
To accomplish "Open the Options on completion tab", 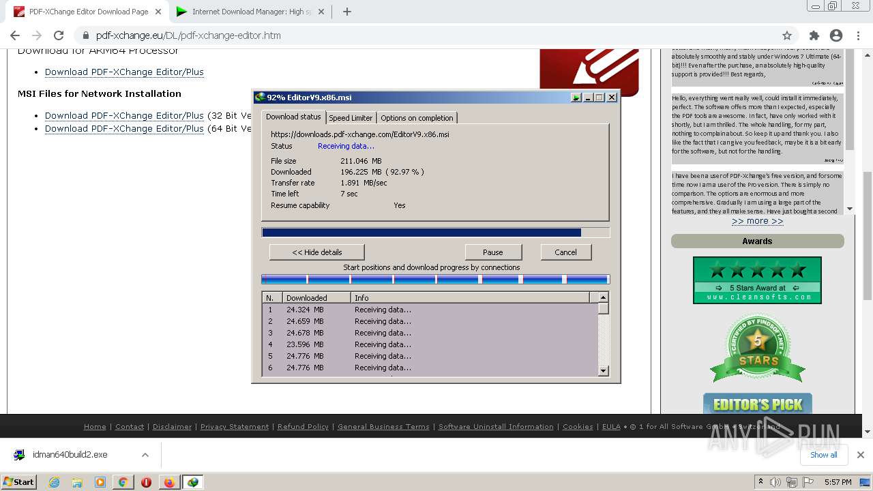I will pyautogui.click(x=417, y=118).
